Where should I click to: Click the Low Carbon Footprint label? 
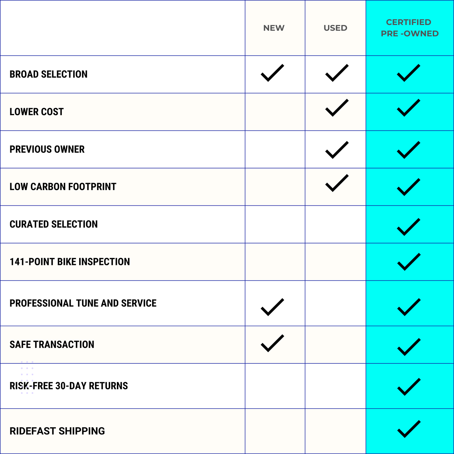tap(63, 187)
